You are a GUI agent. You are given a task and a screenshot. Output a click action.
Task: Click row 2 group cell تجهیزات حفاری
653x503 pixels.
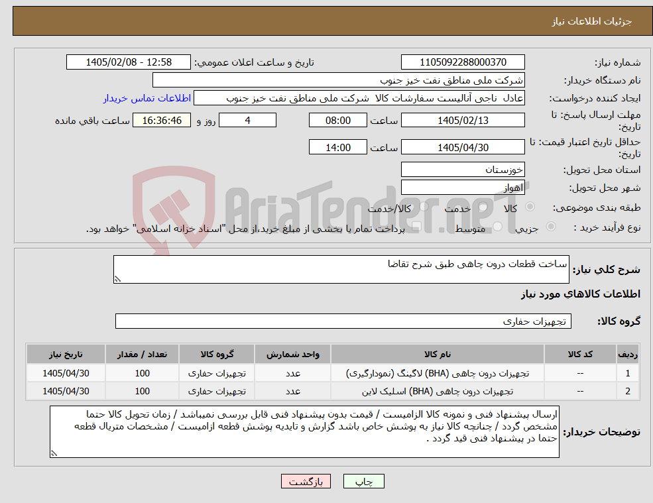pyautogui.click(x=217, y=391)
